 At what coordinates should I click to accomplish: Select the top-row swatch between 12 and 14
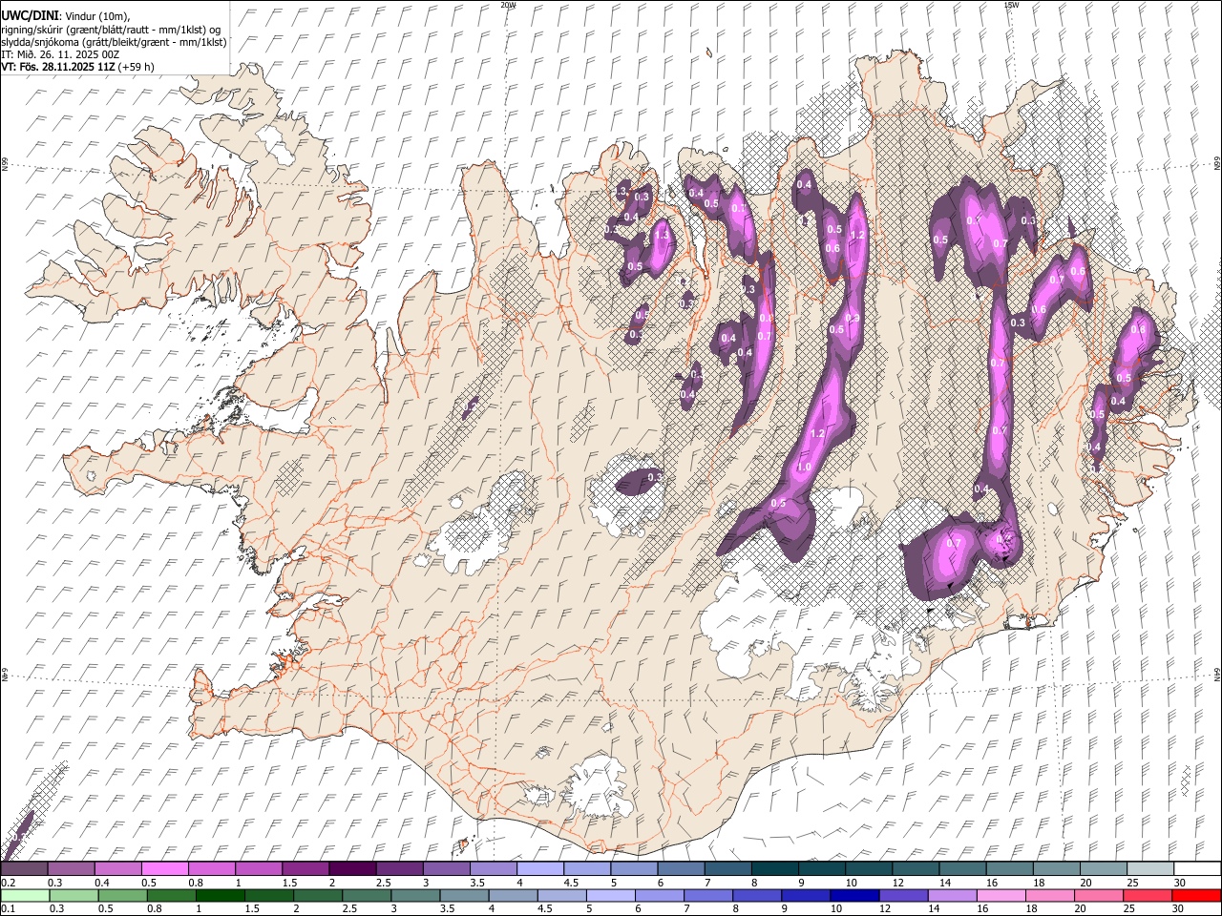(x=916, y=868)
